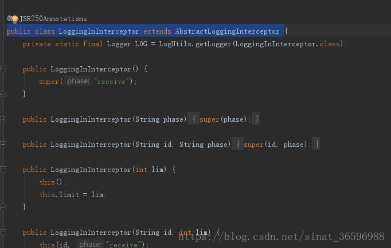
Task: Click the LOG field name
Action: 141,44
